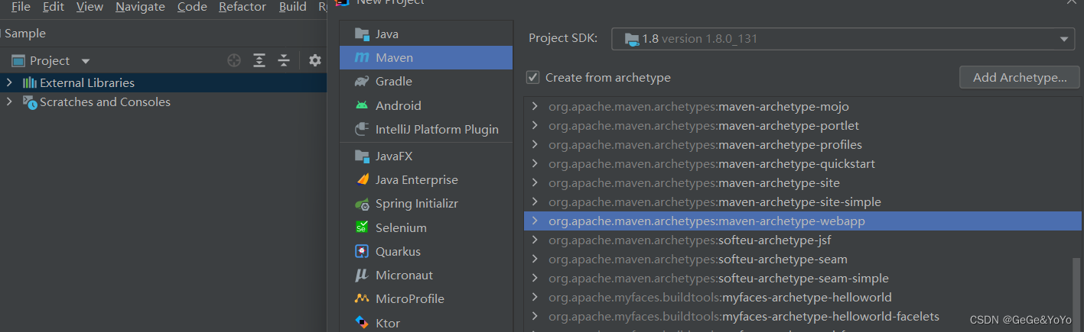This screenshot has width=1084, height=332.
Task: Expand the External Libraries tree node
Action: [x=9, y=82]
